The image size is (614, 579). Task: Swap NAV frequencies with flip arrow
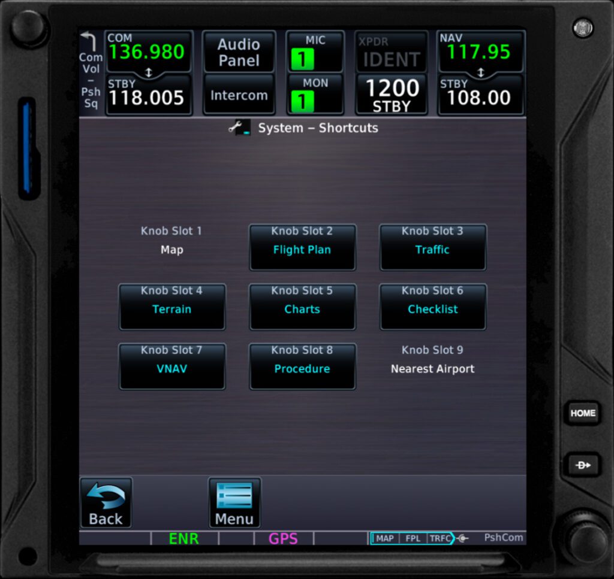pyautogui.click(x=481, y=72)
